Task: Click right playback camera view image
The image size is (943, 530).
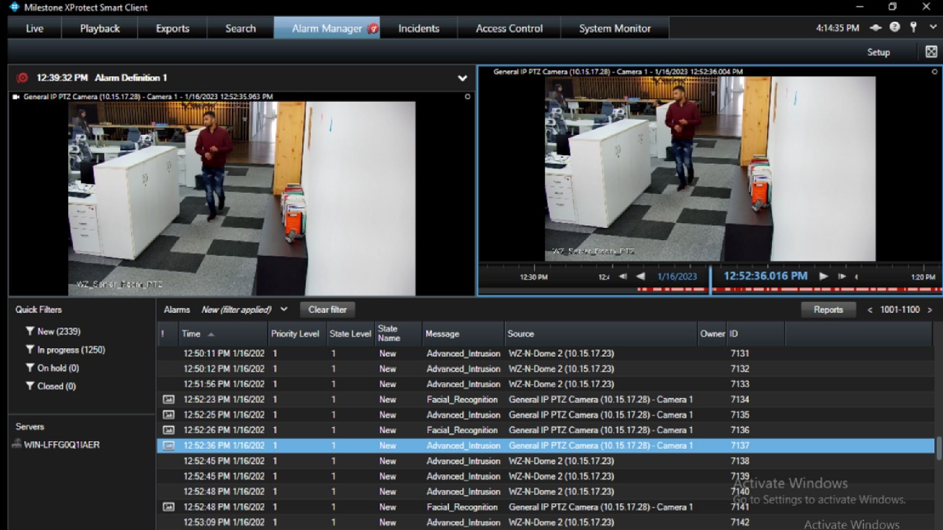Action: 710,168
